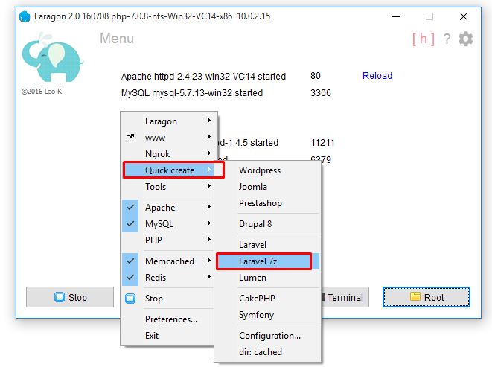The height and width of the screenshot is (367, 492).
Task: Click the Apache port value 80
Action: 316,76
